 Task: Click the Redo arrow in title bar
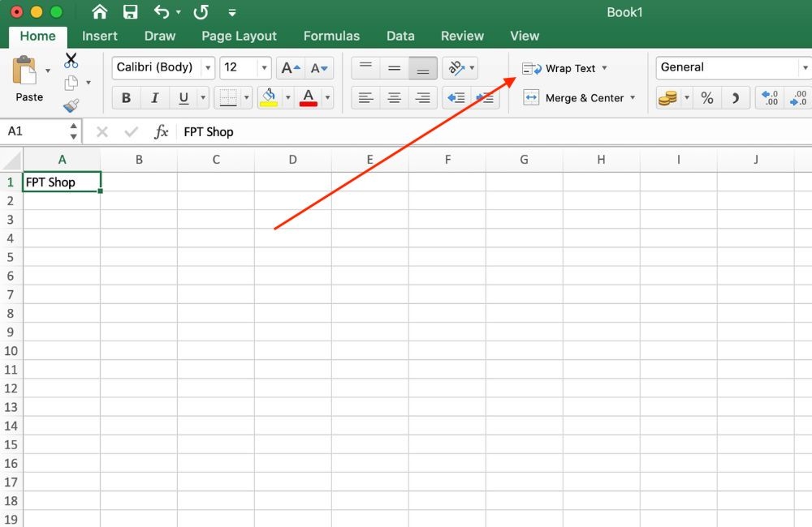point(200,12)
